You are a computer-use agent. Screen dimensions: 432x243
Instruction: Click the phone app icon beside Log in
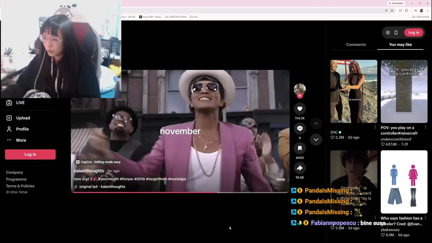[396, 33]
